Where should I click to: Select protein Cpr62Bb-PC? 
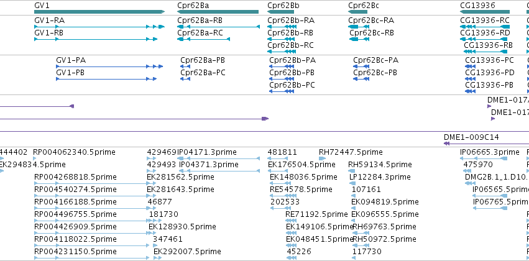(x=292, y=85)
